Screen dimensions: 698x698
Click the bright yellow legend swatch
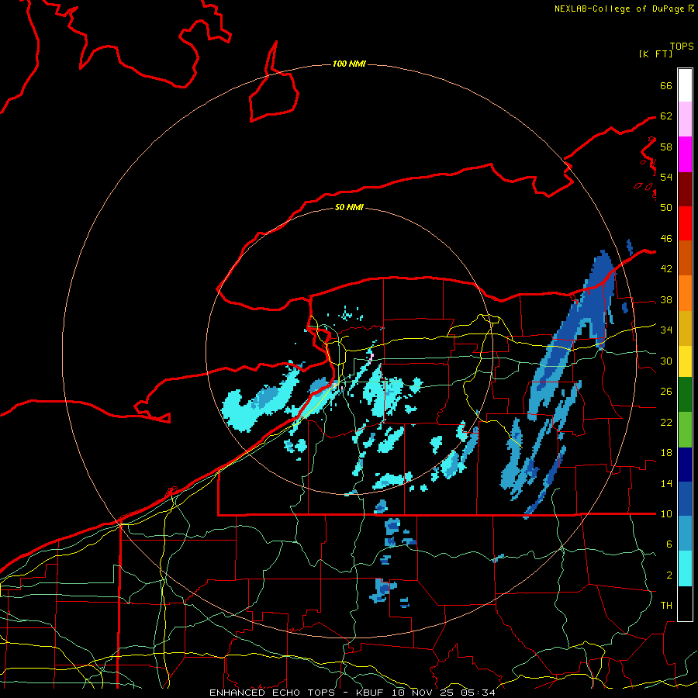tap(685, 361)
